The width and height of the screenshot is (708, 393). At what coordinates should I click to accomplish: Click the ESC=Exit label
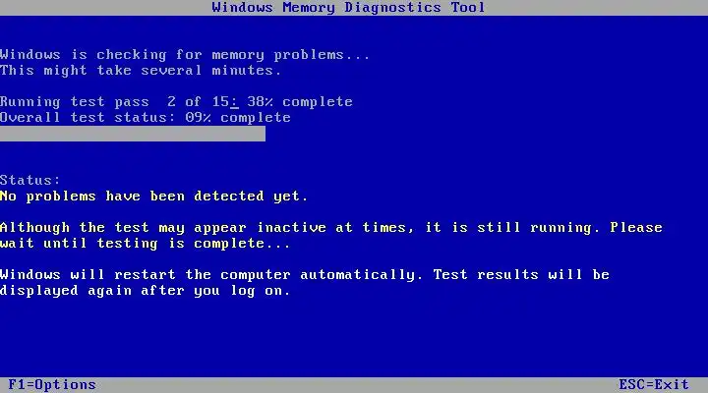[653, 385]
